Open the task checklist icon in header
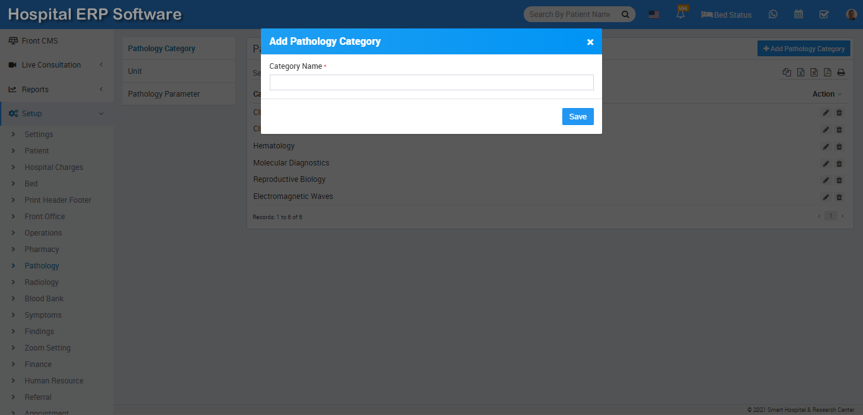The height and width of the screenshot is (415, 863). [x=824, y=15]
